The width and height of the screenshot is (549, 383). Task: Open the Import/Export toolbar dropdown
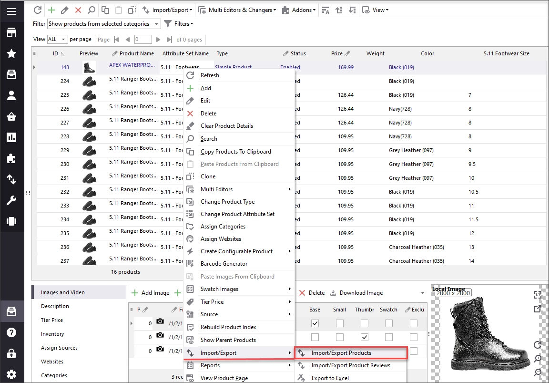click(x=167, y=10)
